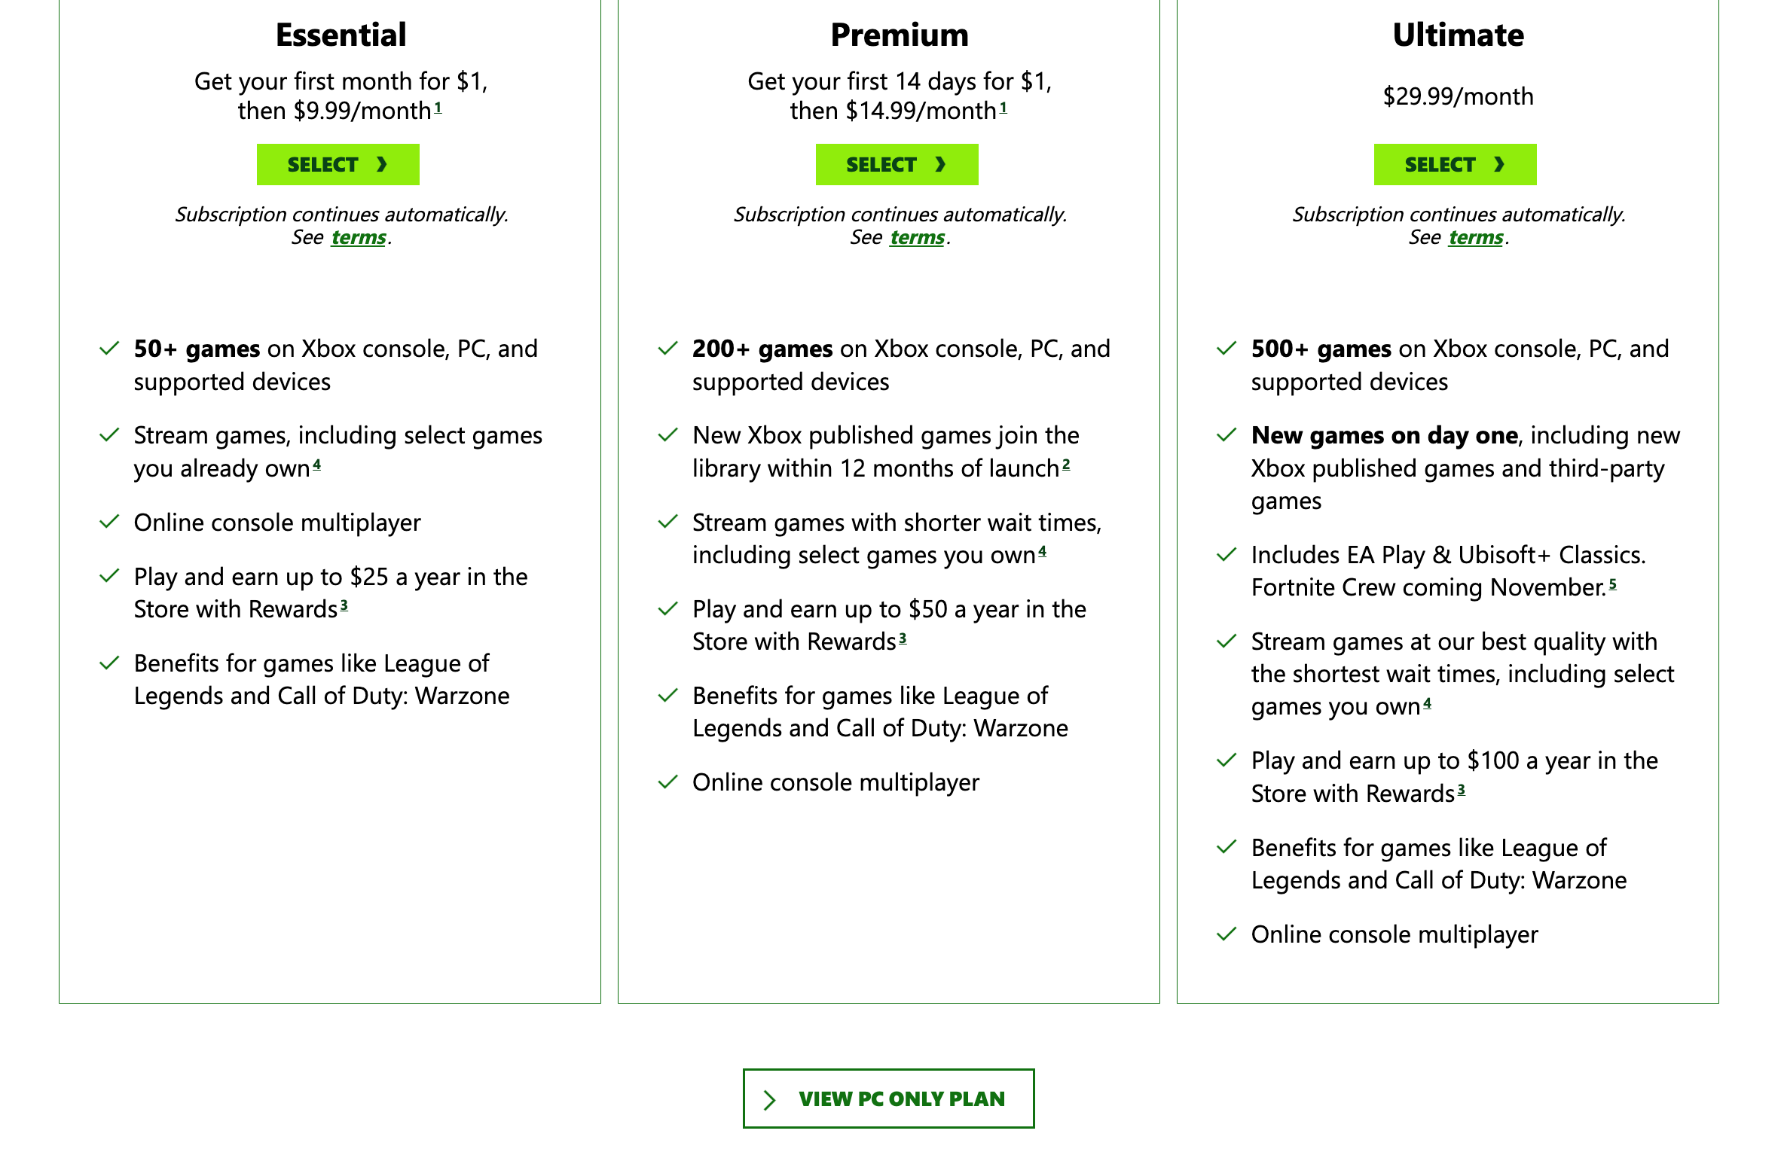
Task: Click checkmark beside Includes EA Play
Action: tap(1226, 555)
